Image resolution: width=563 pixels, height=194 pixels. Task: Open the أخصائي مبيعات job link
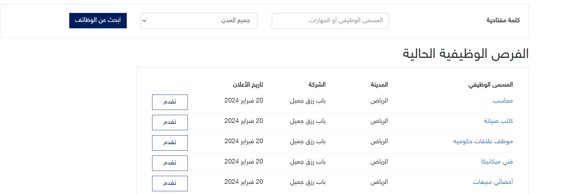click(493, 182)
